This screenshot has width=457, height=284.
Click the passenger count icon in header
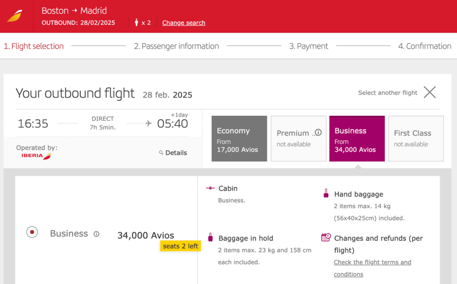pos(136,22)
